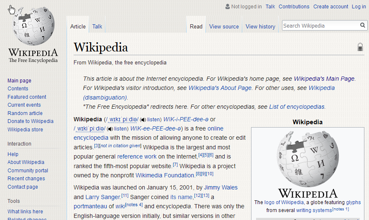The width and height of the screenshot is (369, 220).
Task: Play second pronunciation speaker icon before WIK-ee-PEE-dee-ə
Action: [x=110, y=129]
